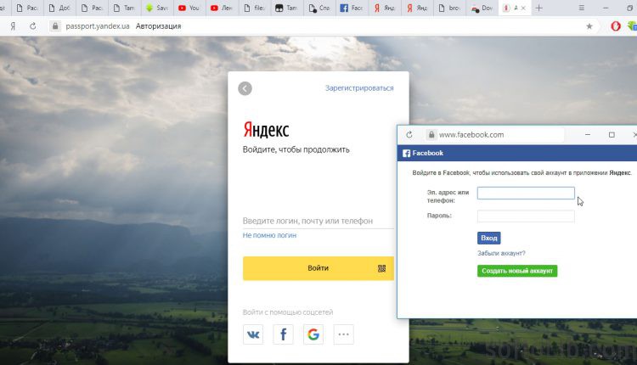Click green Создать новый аккаунт button
Screen dimensions: 637x365
click(517, 271)
